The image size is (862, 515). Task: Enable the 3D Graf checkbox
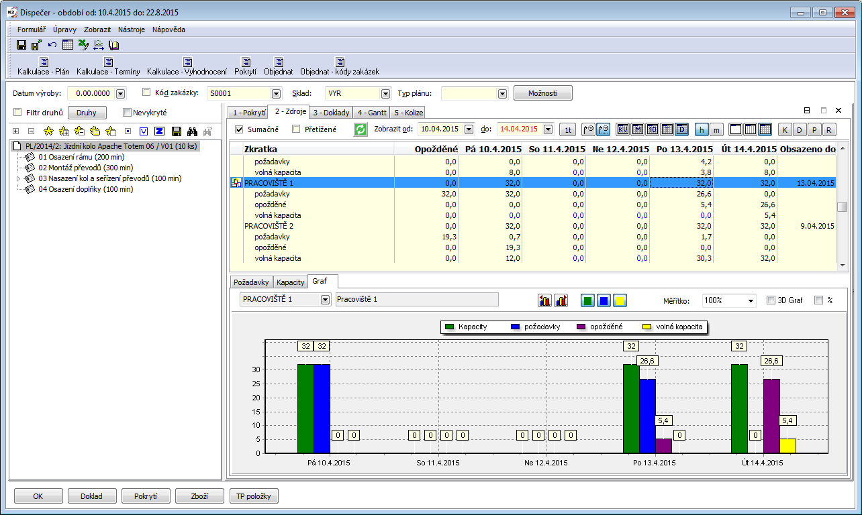(771, 300)
